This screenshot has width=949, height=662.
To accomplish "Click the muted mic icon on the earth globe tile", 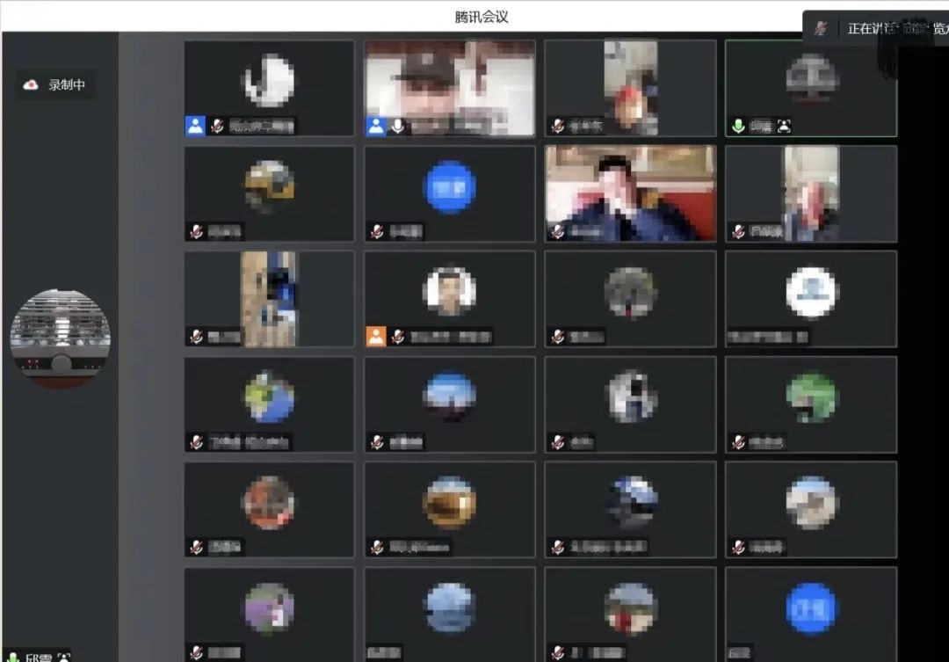I will [196, 442].
